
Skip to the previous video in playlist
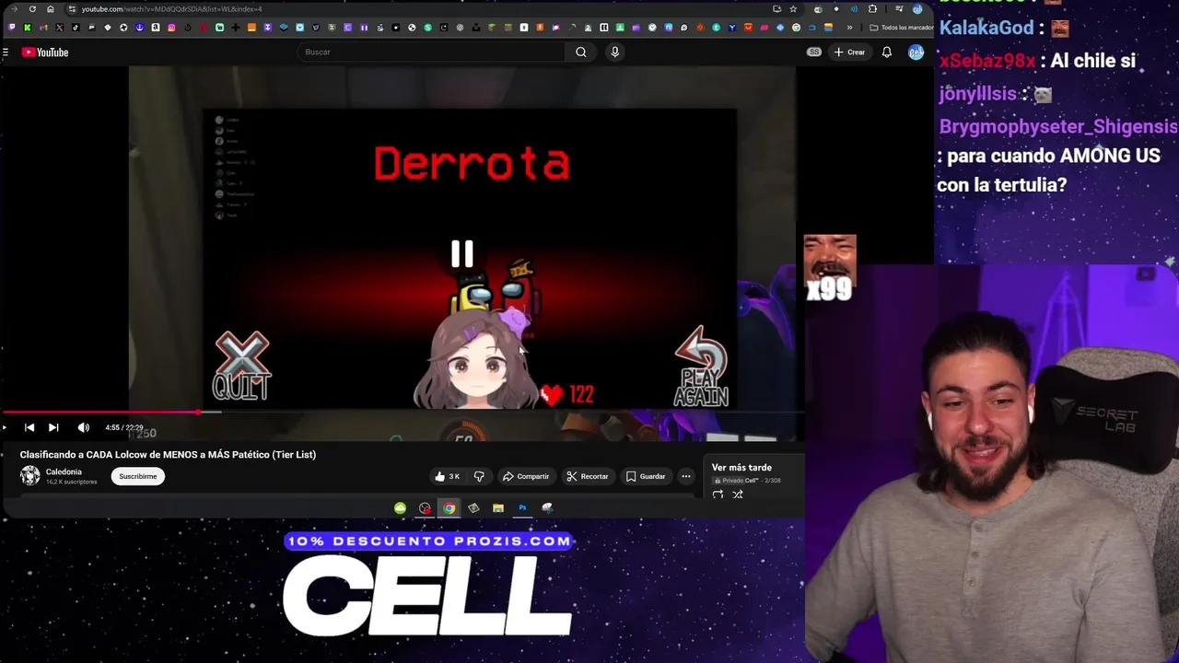point(29,427)
